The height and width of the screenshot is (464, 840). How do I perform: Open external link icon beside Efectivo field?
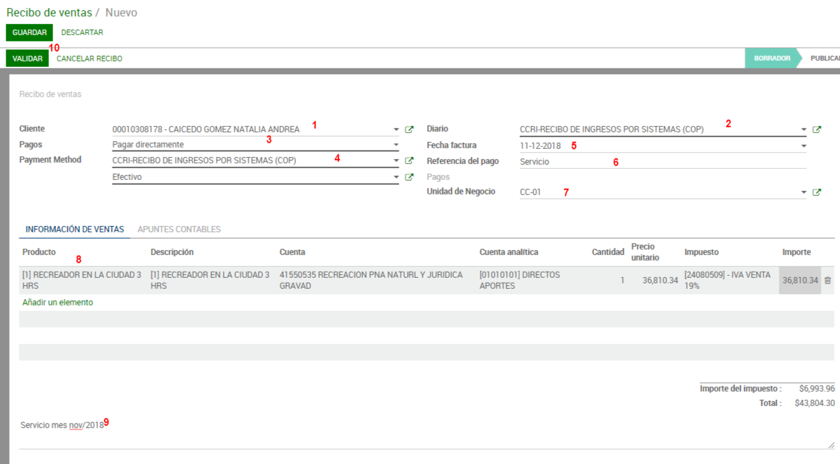409,177
